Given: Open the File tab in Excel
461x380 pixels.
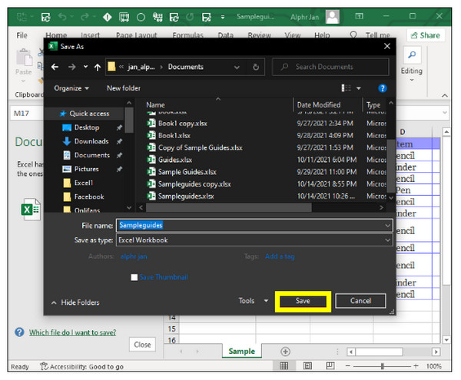Looking at the screenshot, I should click(22, 35).
